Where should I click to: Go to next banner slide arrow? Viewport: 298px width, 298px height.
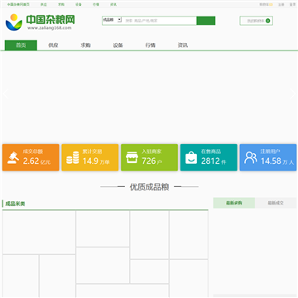[292, 94]
